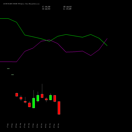Click the red candle body above 02 Sep
The width and height of the screenshot is (132, 132).
pos(42,96)
